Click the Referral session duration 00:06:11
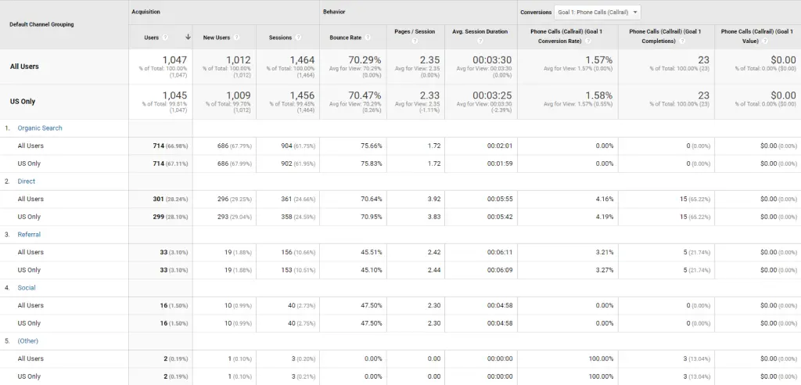Image resolution: width=801 pixels, height=385 pixels. click(500, 252)
